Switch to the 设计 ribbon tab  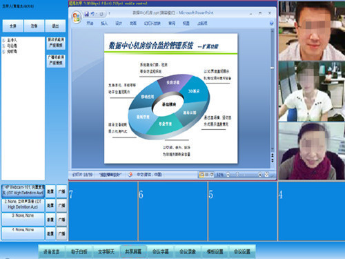[119, 23]
